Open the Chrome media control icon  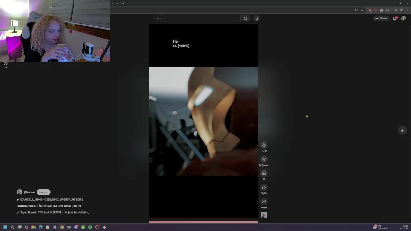pos(396,10)
